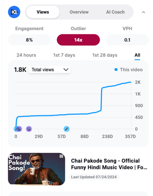Click the Total views dropdown arrow
This screenshot has width=153, height=196.
tap(66, 70)
